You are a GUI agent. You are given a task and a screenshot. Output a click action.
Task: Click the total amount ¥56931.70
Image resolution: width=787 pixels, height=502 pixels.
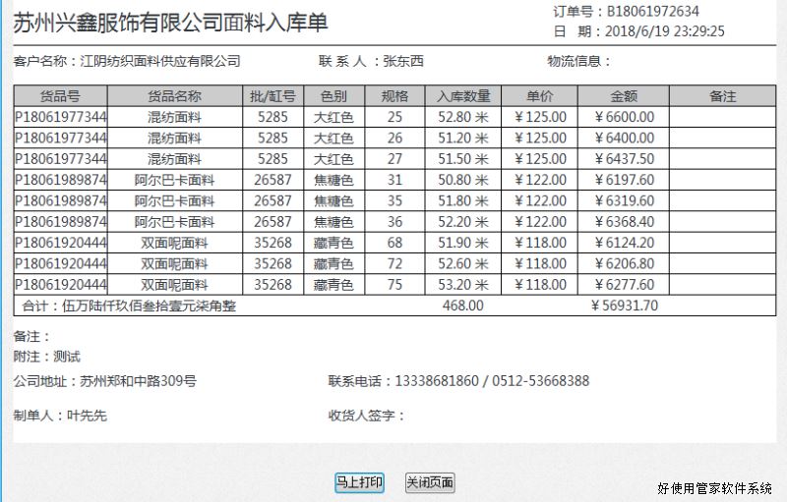625,306
